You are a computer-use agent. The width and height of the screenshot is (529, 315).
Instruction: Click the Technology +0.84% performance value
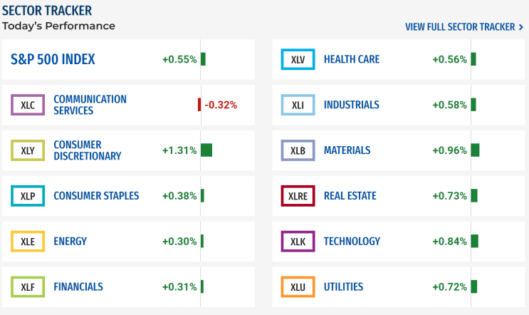[449, 241]
